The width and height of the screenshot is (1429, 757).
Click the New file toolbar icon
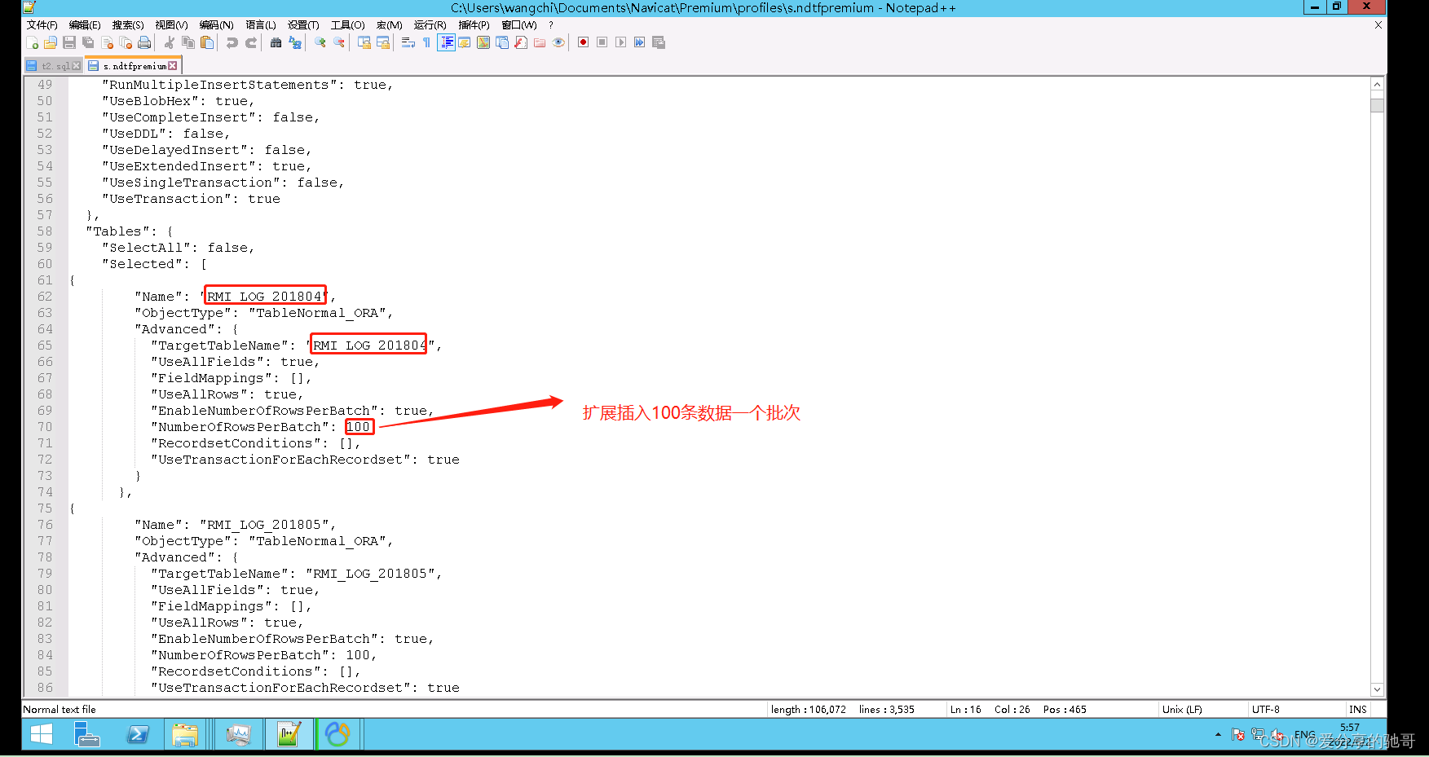coord(33,42)
